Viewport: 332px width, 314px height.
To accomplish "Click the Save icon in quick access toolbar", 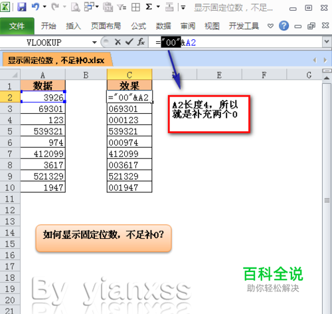I will (x=22, y=7).
